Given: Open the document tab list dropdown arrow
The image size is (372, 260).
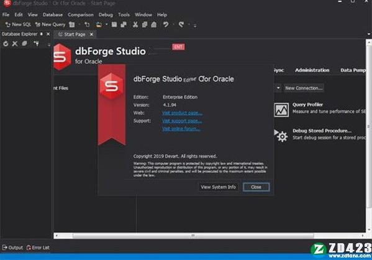Looking at the screenshot, I should coord(369,34).
